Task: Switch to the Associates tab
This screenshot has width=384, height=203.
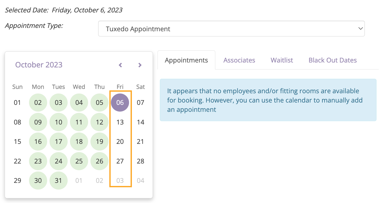Action: point(239,60)
